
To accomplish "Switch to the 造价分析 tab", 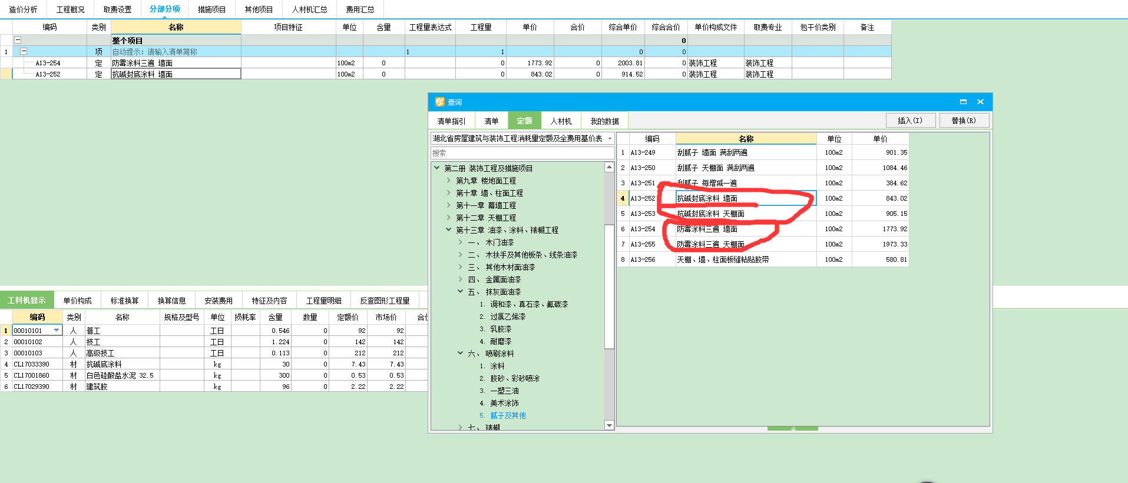I will click(x=23, y=9).
